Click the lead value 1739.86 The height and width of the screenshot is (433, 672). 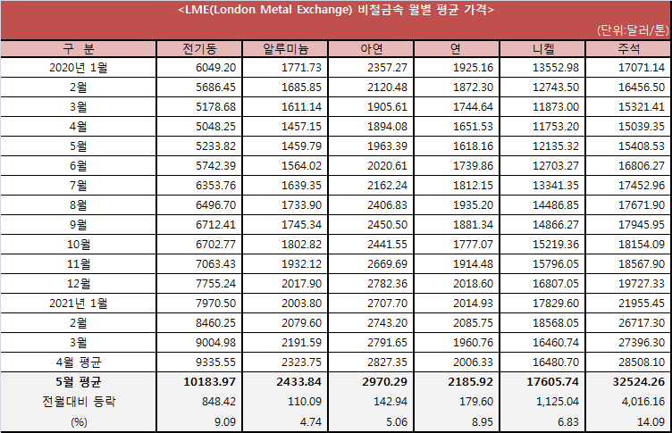click(x=473, y=166)
